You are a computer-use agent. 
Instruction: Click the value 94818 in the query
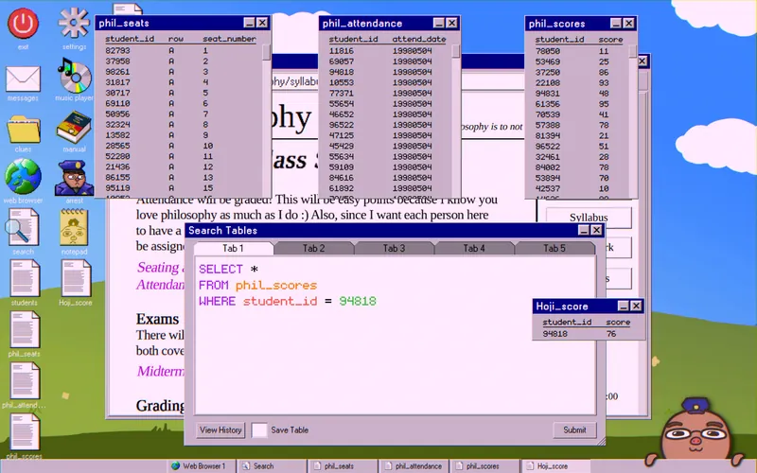pyautogui.click(x=358, y=301)
